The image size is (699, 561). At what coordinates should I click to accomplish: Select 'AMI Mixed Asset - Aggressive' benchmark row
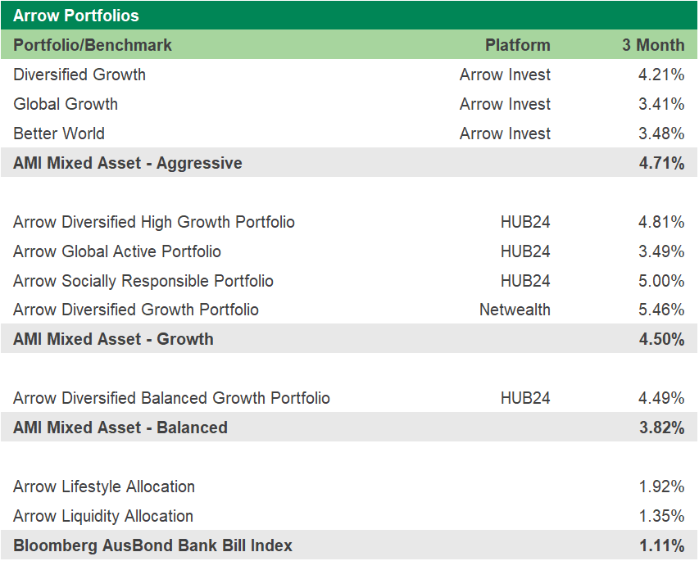349,163
